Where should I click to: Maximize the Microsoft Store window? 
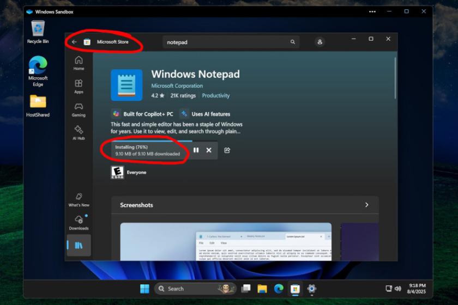pyautogui.click(x=371, y=39)
